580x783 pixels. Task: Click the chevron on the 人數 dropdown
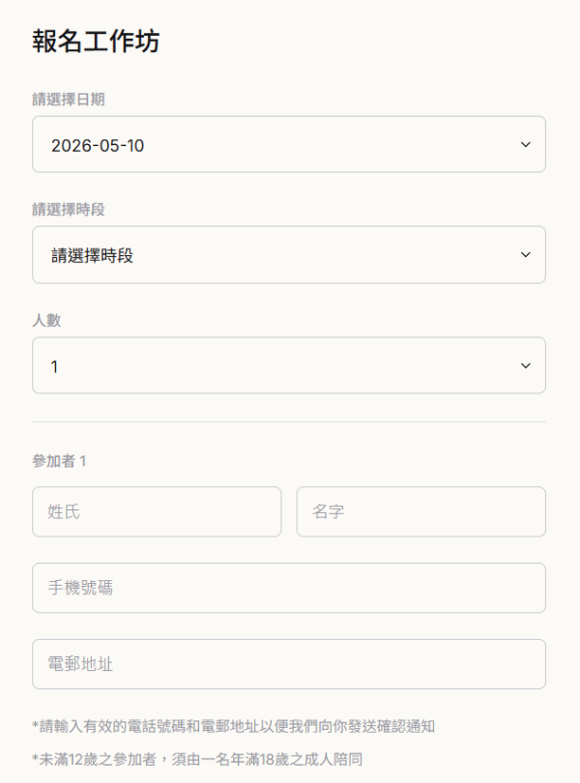(524, 365)
